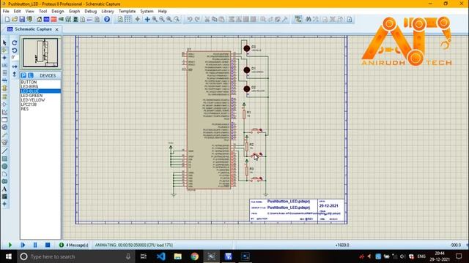
Task: Open the Tool menu
Action: 43,11
